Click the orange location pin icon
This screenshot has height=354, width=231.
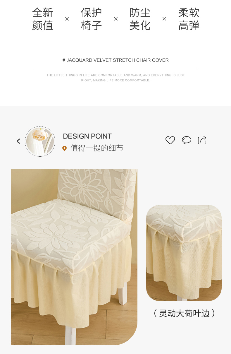[65, 148]
